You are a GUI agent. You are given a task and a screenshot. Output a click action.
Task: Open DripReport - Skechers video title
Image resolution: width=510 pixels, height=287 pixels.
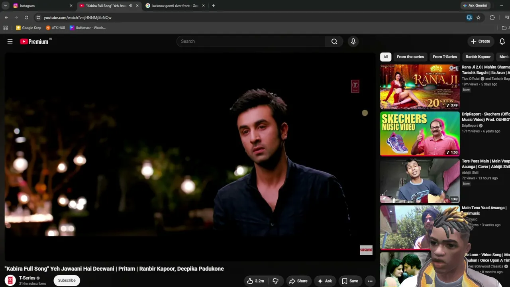[x=486, y=117]
